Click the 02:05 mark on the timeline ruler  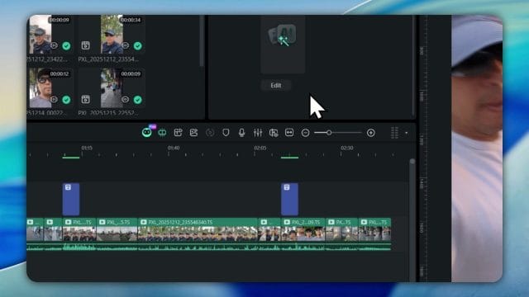(x=260, y=148)
